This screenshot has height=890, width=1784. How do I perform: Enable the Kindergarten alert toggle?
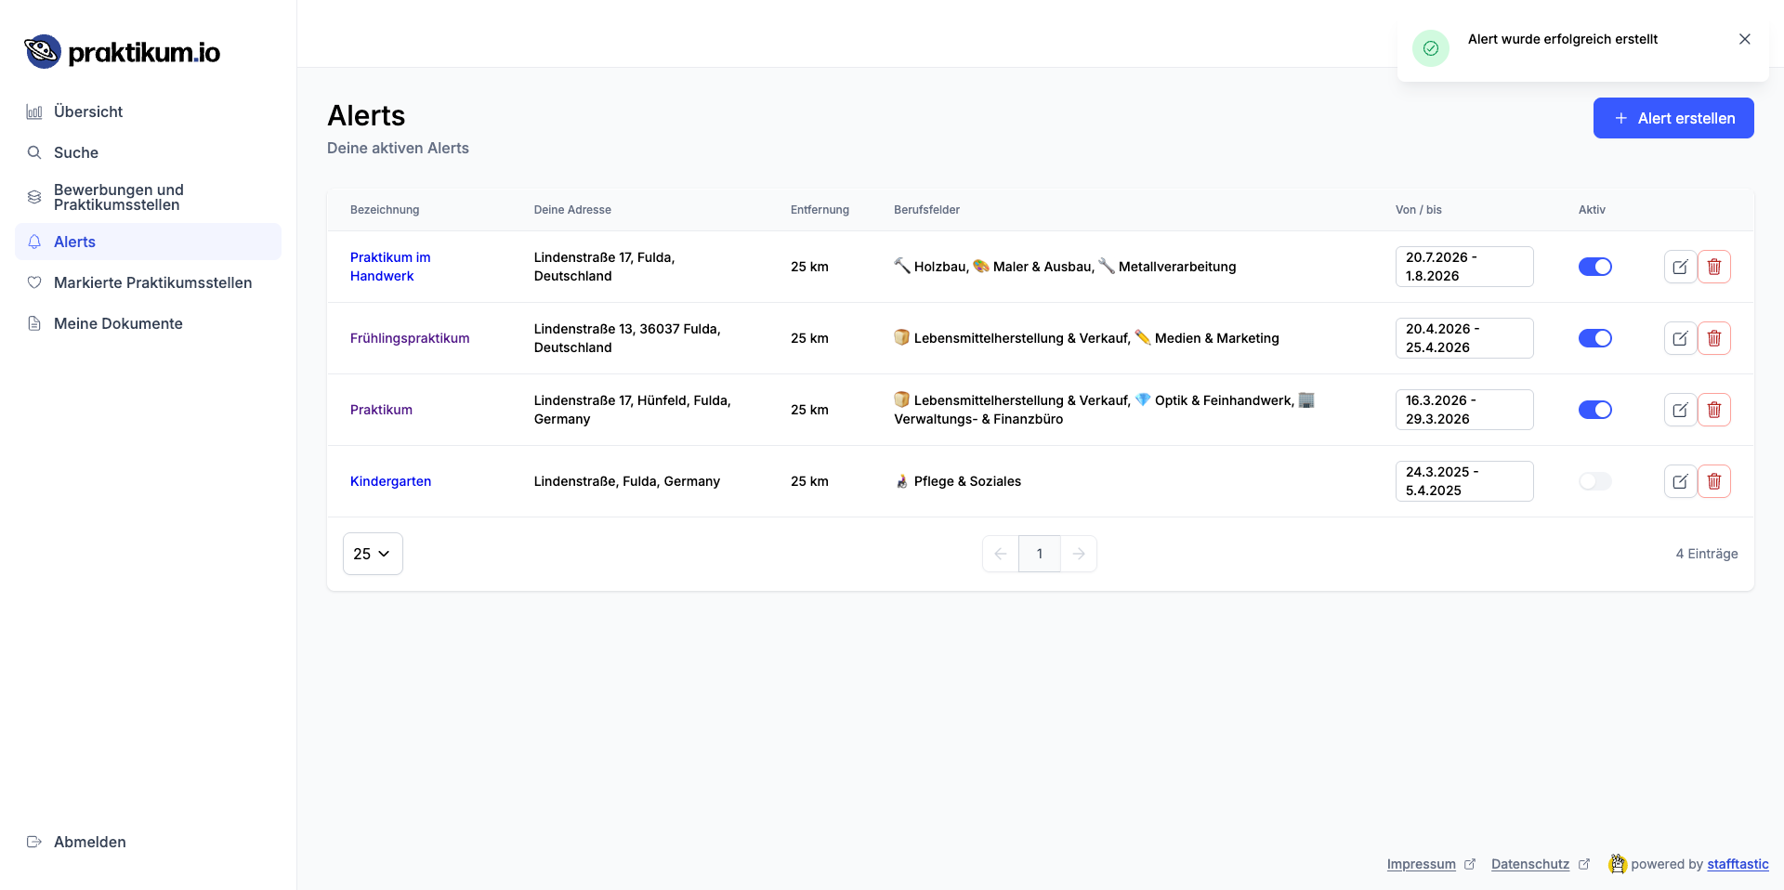(x=1594, y=481)
